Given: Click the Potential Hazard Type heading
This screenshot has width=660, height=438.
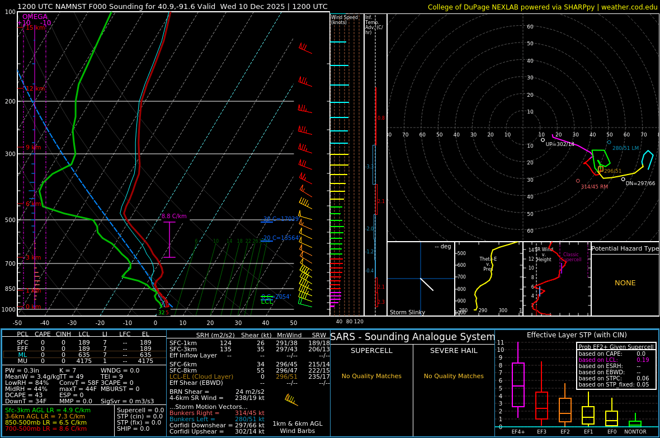Looking at the screenshot, I should coord(625,248).
